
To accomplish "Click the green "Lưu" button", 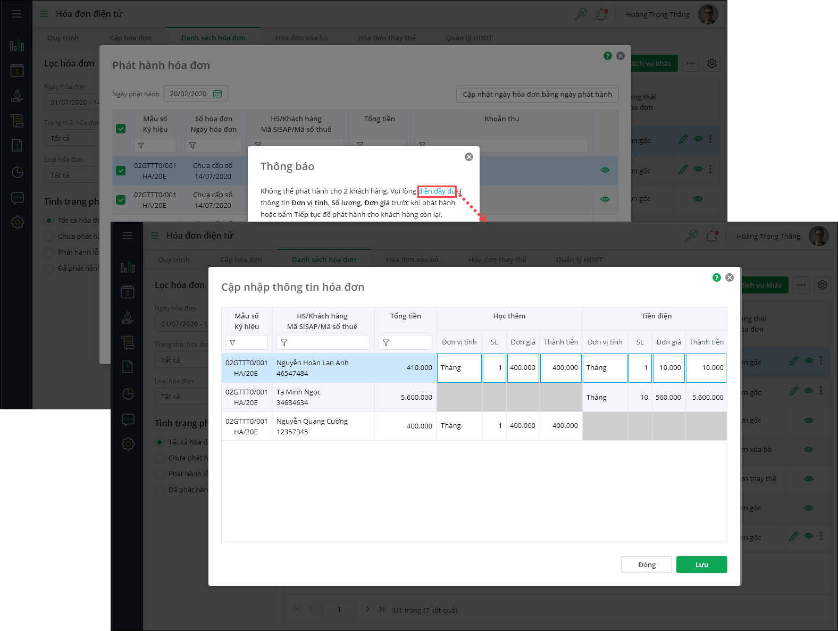I will (x=702, y=565).
